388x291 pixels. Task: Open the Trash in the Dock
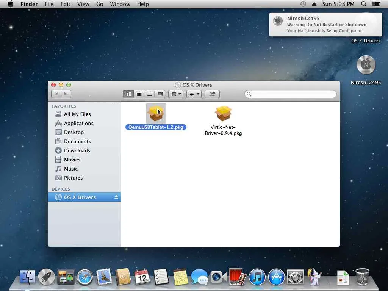click(362, 277)
